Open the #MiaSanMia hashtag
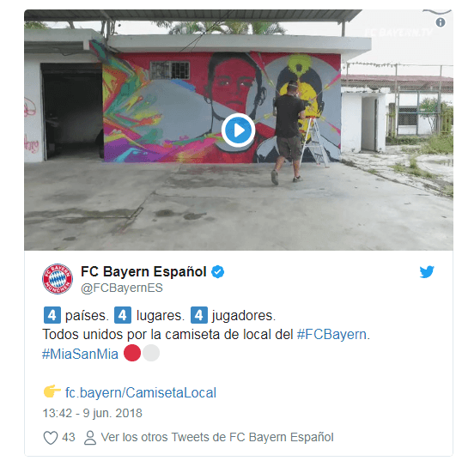The height and width of the screenshot is (461, 462). point(80,354)
